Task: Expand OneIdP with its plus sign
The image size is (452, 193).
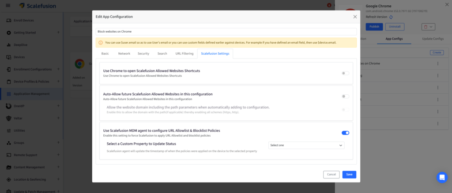Action: [x=58, y=106]
